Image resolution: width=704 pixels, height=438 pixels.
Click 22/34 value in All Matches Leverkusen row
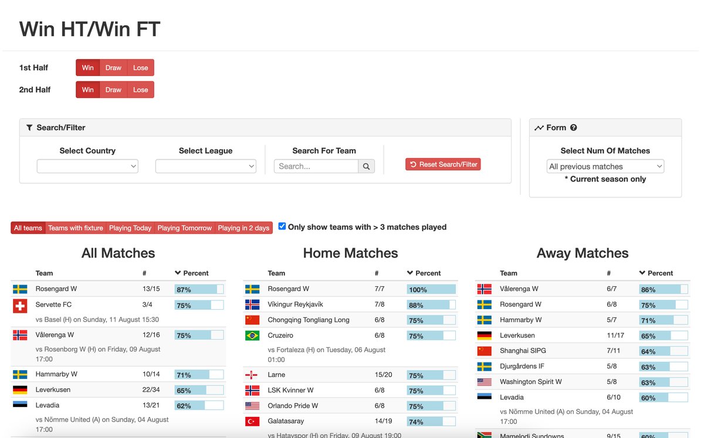(151, 390)
